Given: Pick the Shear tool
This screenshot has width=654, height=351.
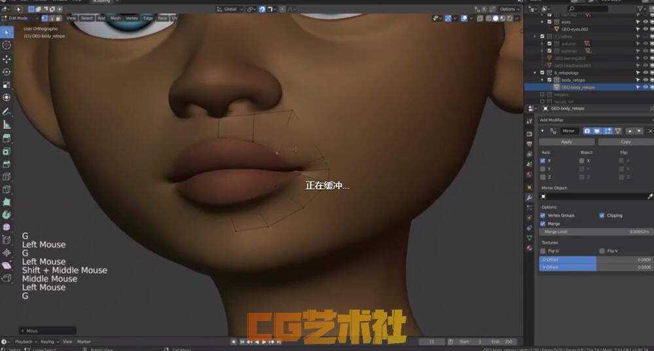Looking at the screenshot, I should coord(7,265).
